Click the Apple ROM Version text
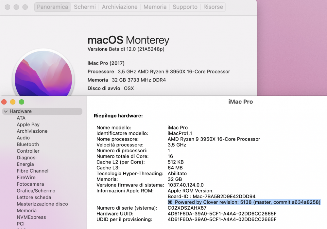This screenshot has height=229, width=327. click(191, 191)
